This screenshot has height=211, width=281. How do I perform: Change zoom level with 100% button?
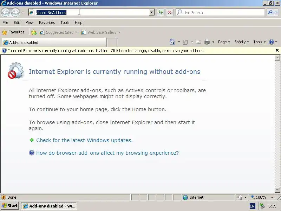click(259, 197)
